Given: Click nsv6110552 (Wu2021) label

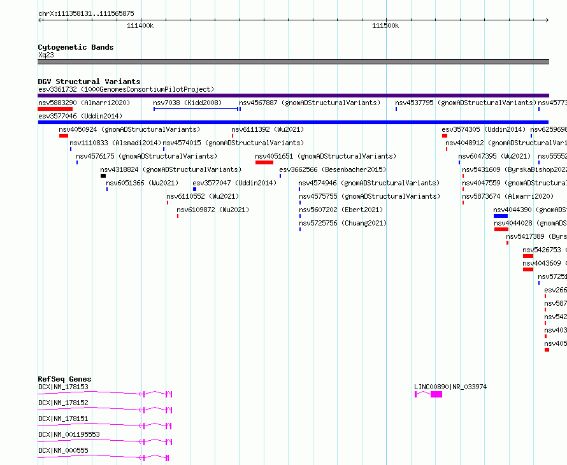Looking at the screenshot, I should pos(203,196).
